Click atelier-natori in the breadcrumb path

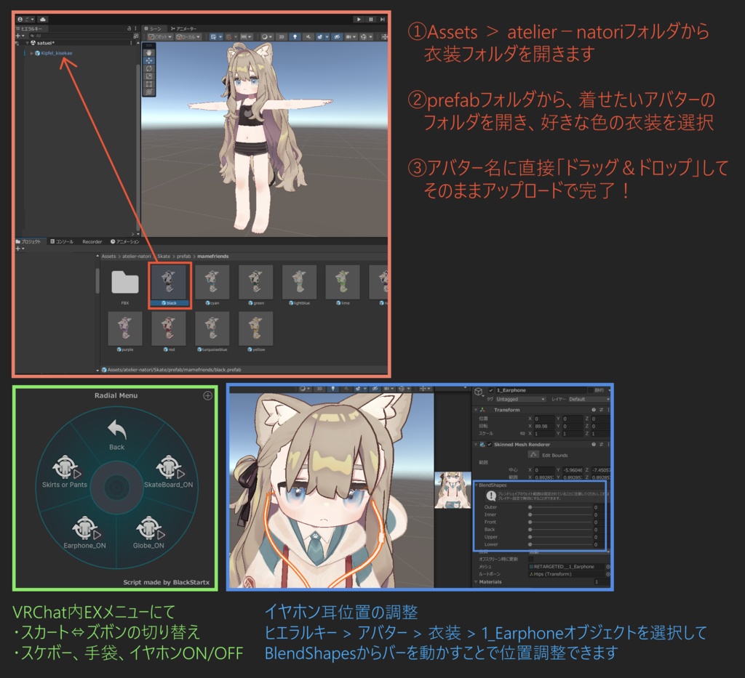[x=136, y=257]
